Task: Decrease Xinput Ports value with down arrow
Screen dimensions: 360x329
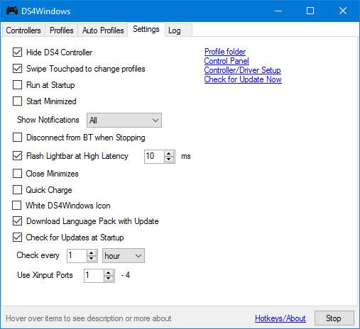Action: click(109, 278)
